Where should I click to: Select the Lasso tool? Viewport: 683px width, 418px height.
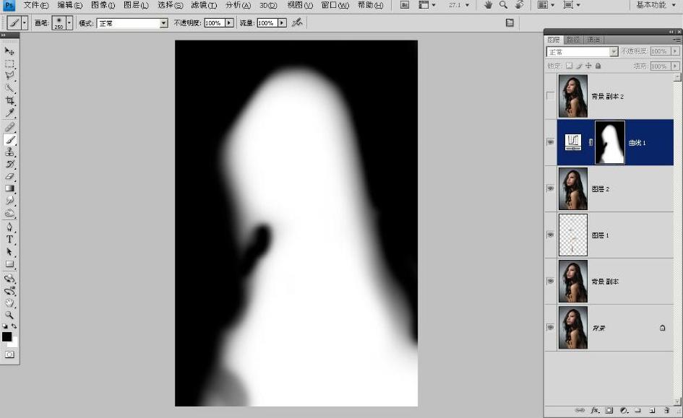pyautogui.click(x=9, y=76)
